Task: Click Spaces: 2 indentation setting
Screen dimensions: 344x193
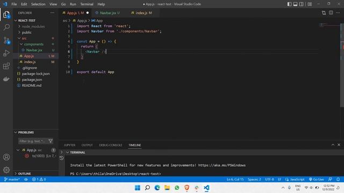Action: pos(254,179)
